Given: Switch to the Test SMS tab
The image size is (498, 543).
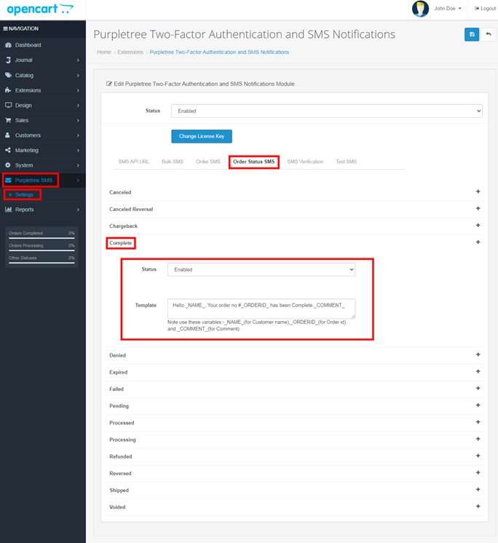Looking at the screenshot, I should (x=347, y=162).
